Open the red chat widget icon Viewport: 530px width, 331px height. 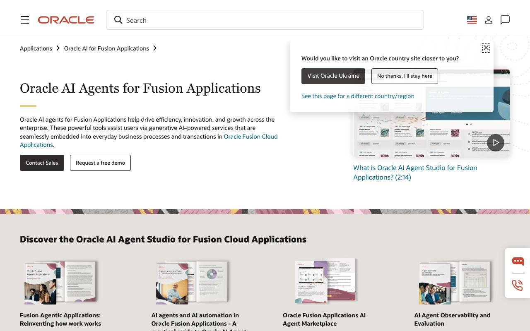[x=518, y=261]
